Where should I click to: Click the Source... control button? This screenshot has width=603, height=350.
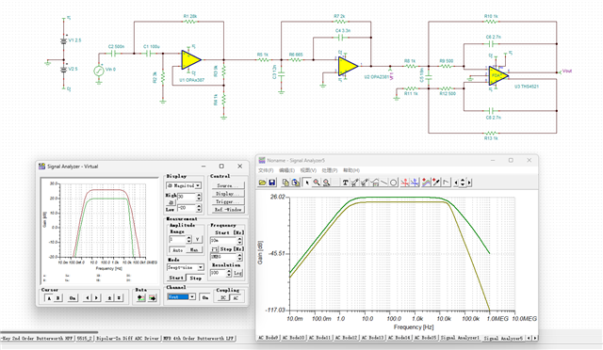[228, 185]
